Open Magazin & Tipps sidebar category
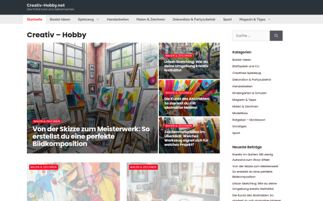This screenshot has width=323, height=201. [244, 100]
